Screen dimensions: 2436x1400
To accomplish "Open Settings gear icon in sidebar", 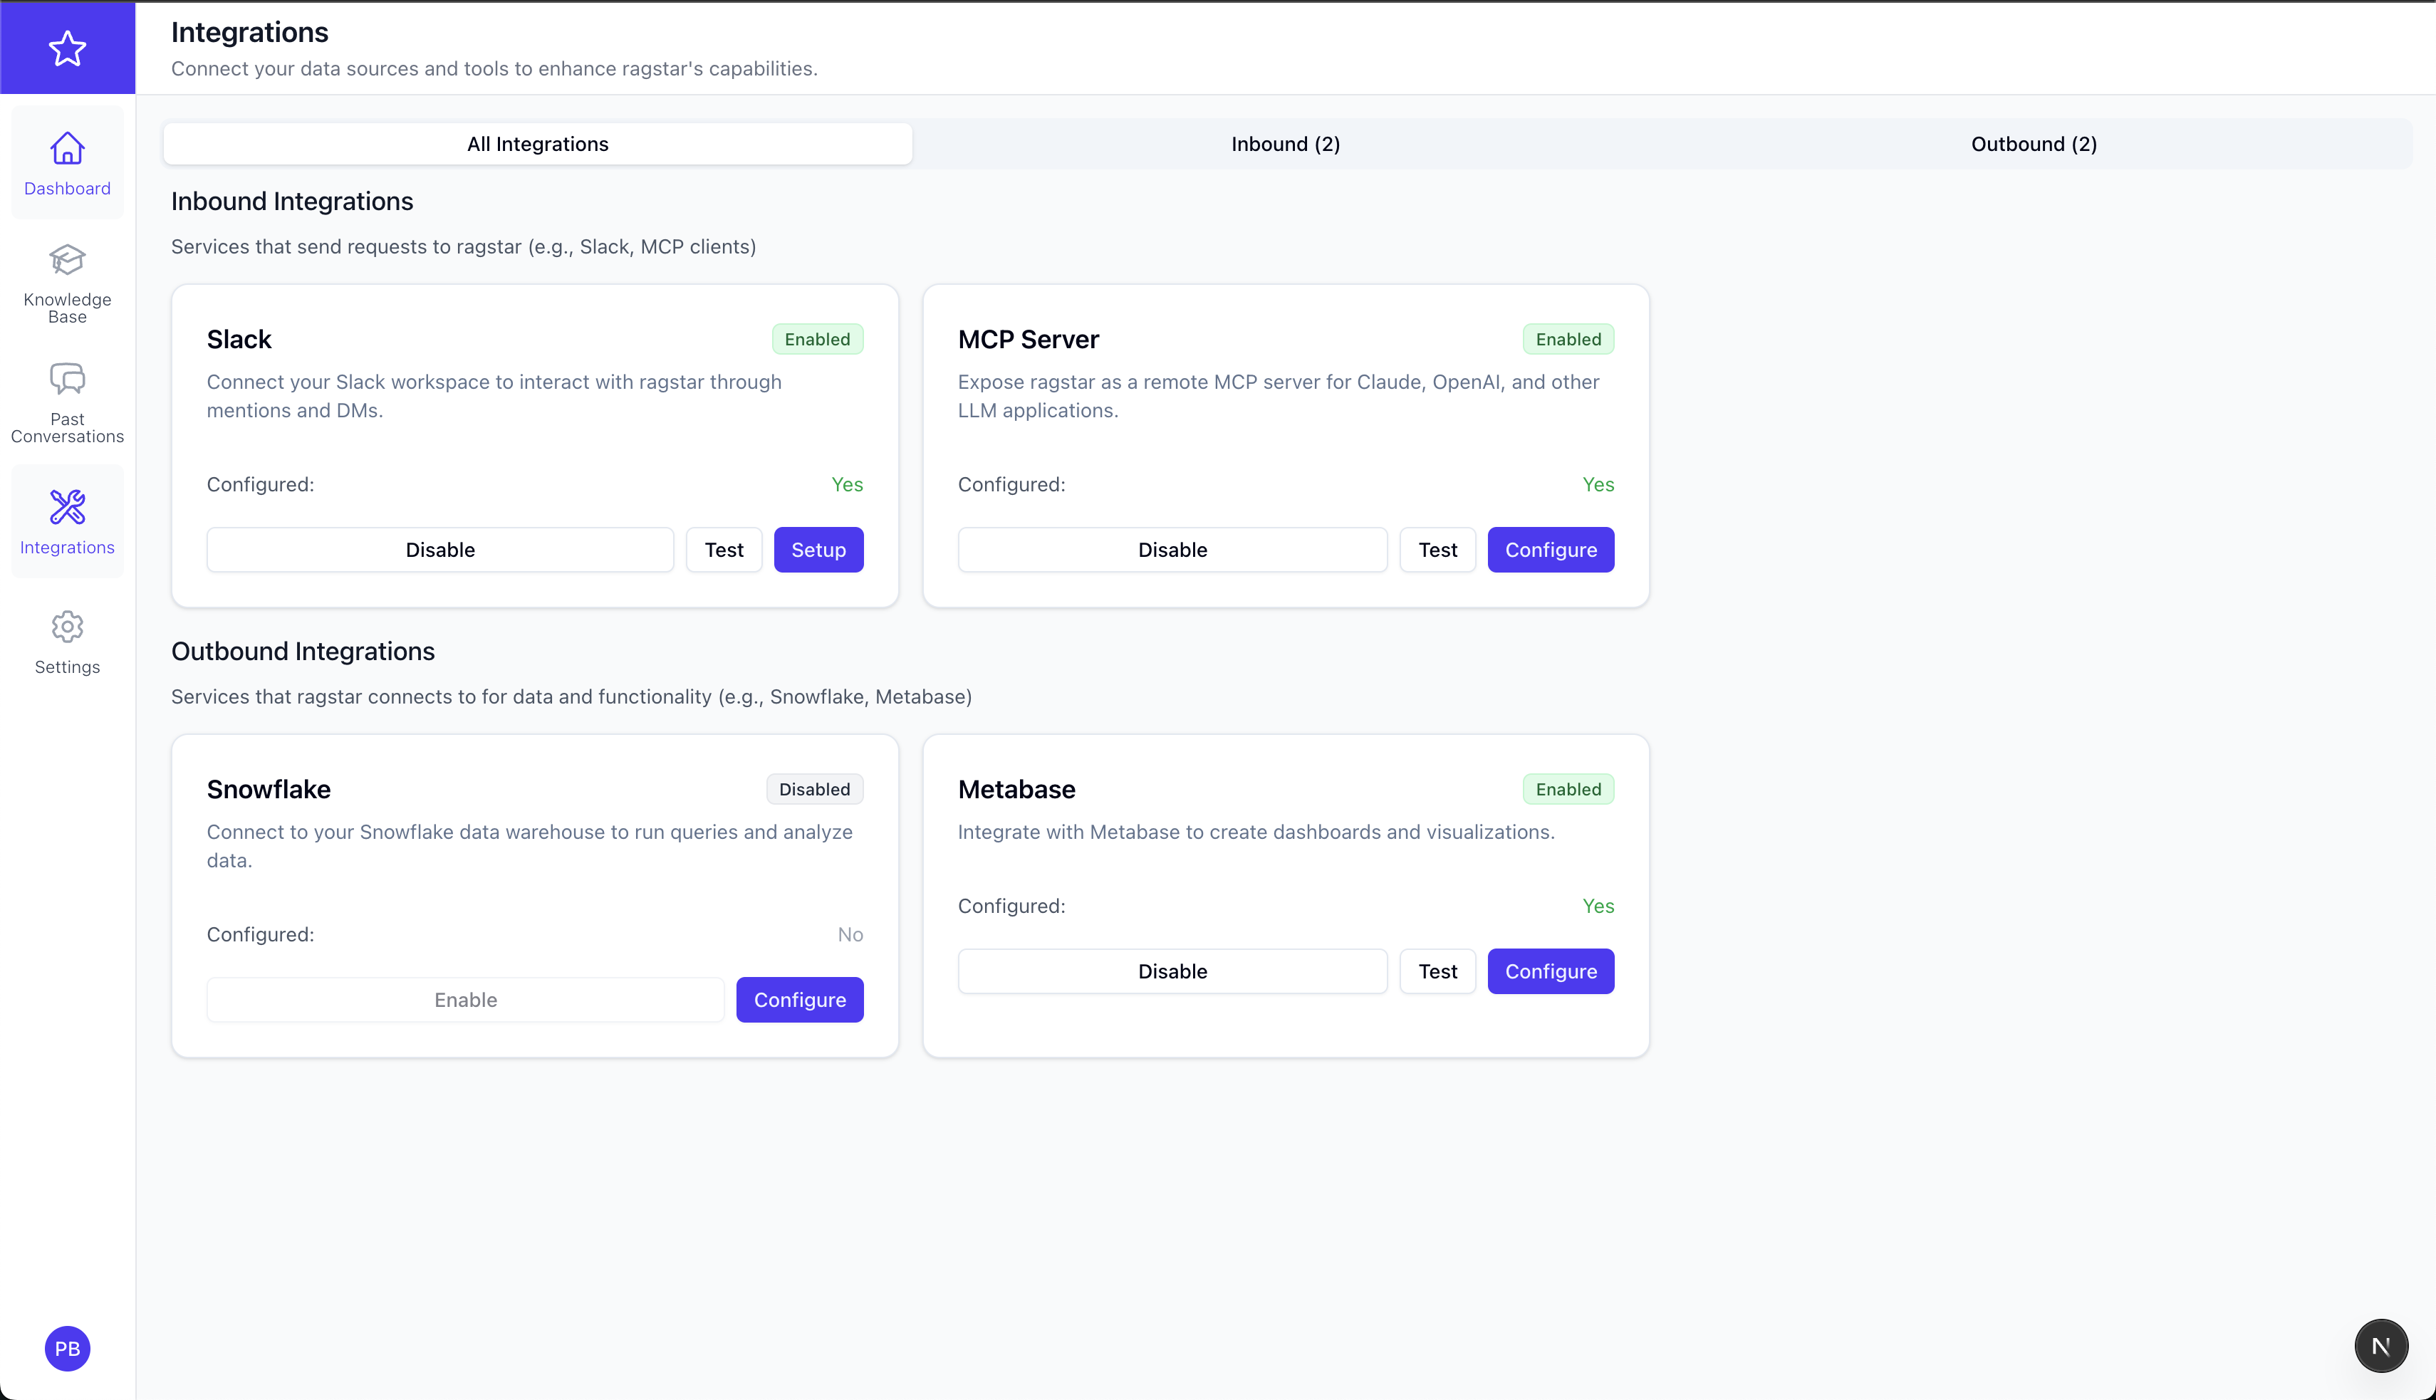I will point(68,627).
